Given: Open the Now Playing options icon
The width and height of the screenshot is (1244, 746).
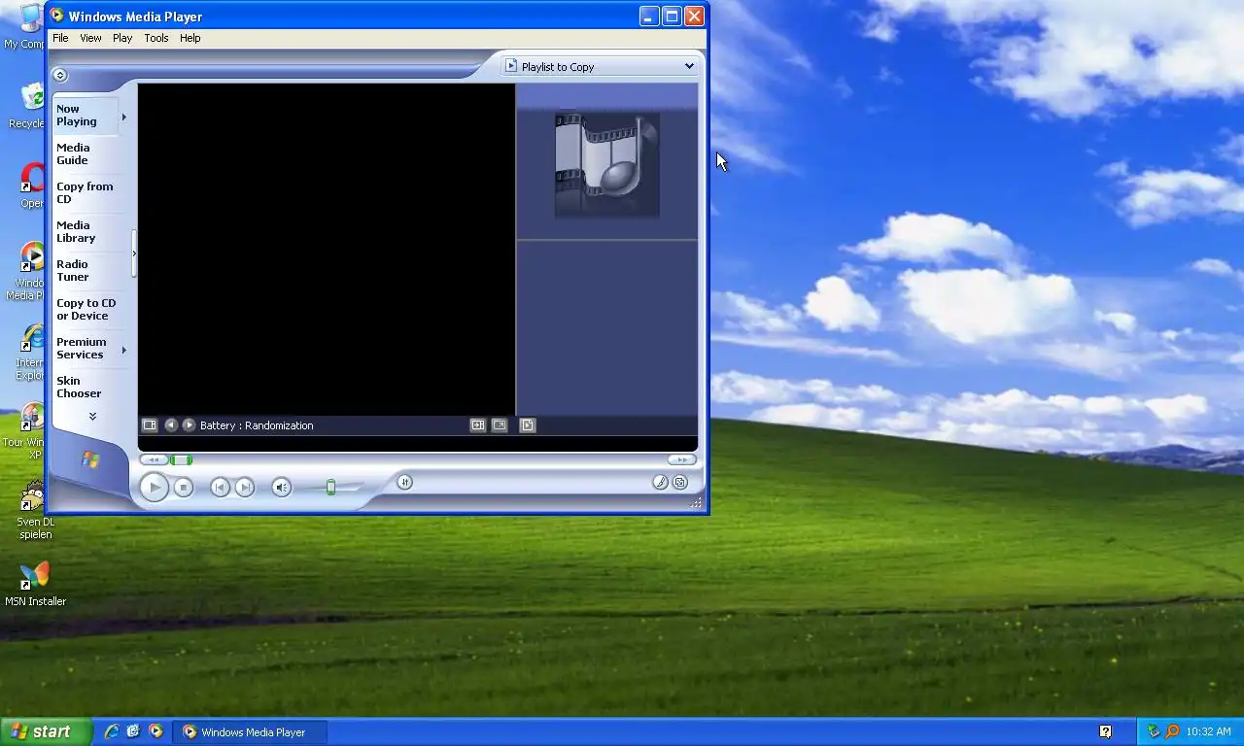Looking at the screenshot, I should pyautogui.click(x=150, y=425).
